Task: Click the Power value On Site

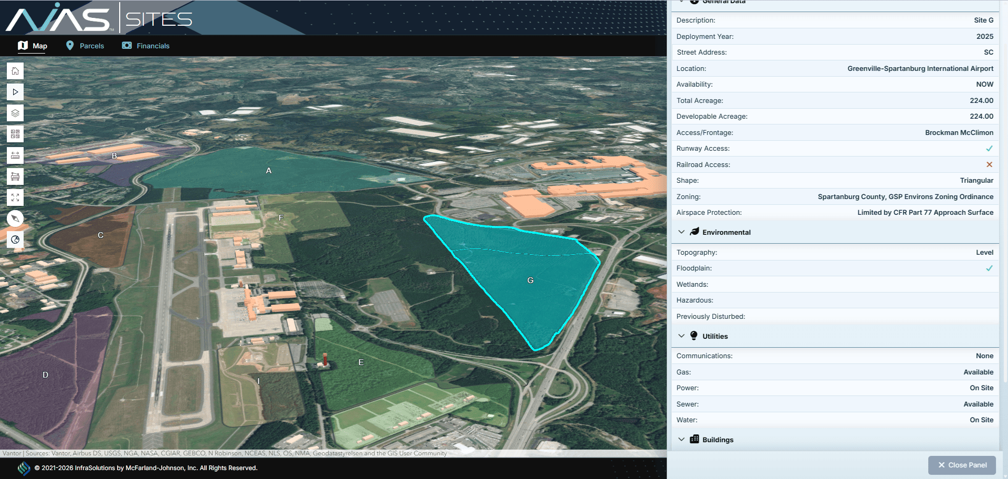Action: (982, 388)
